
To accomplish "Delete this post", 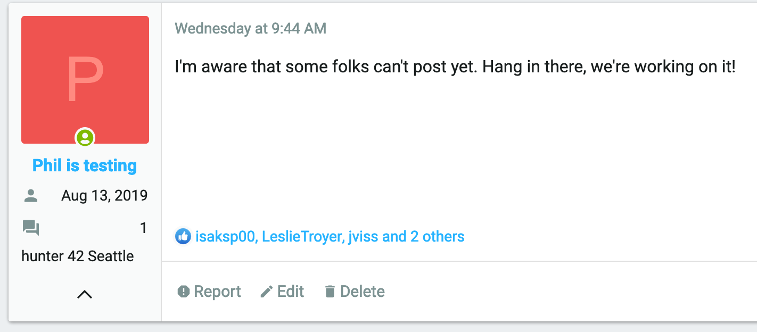I will 355,292.
